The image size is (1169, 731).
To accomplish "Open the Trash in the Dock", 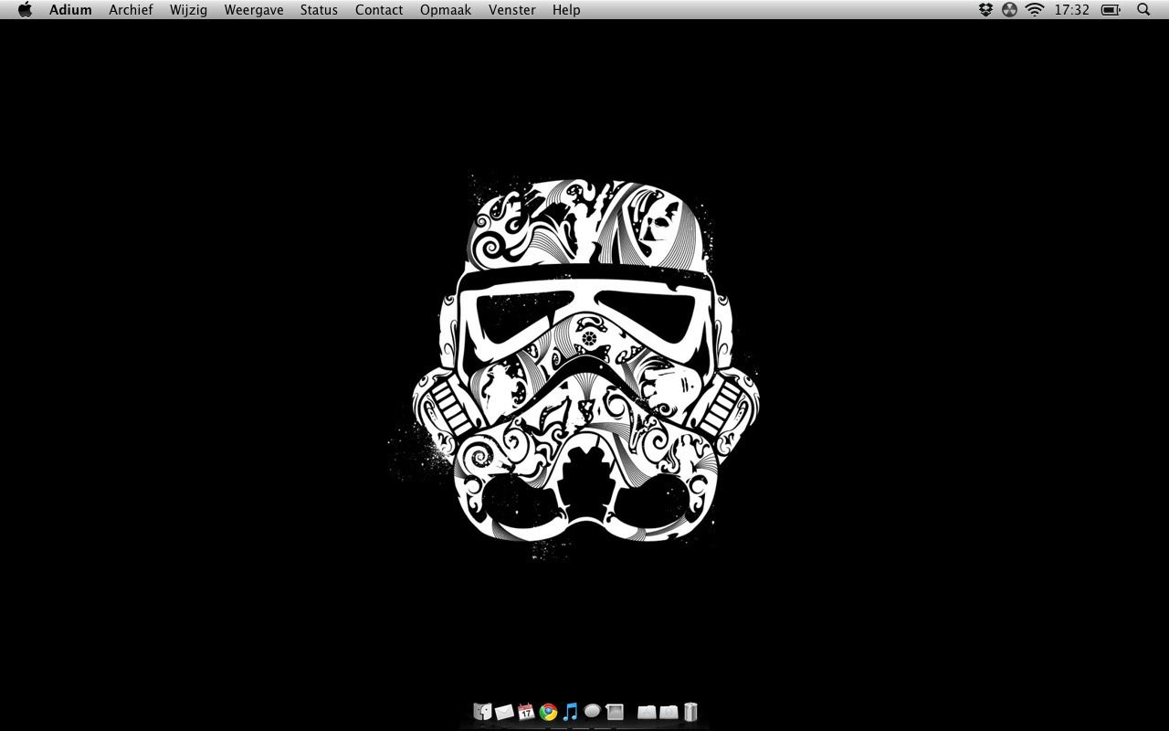I will pyautogui.click(x=690, y=712).
